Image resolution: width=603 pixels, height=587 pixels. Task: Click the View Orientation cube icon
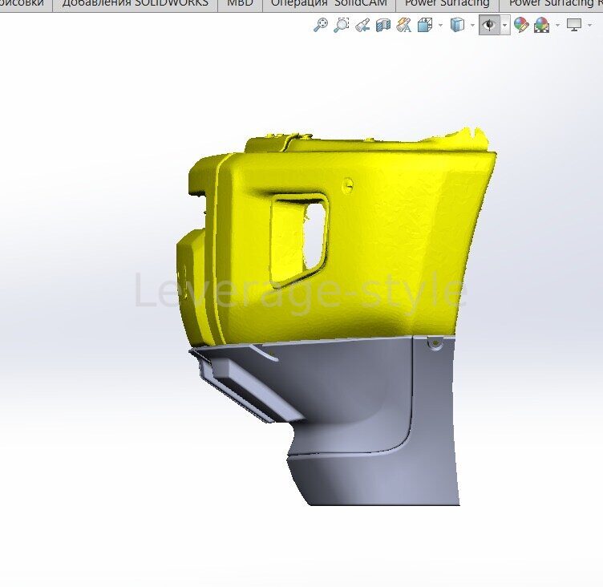425,25
